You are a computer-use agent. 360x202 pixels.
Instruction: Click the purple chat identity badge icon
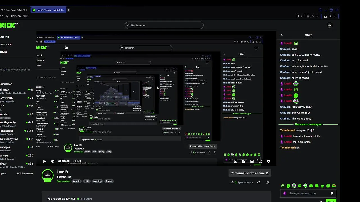click(x=285, y=193)
